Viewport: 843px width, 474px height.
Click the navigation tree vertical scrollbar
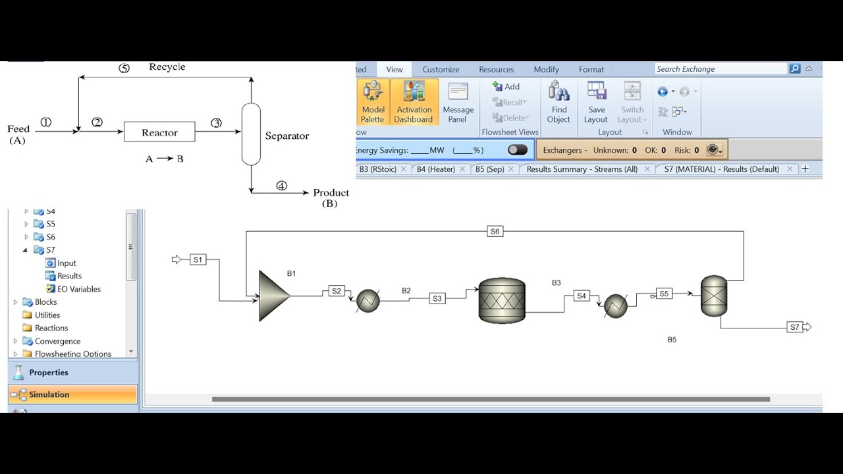131,247
